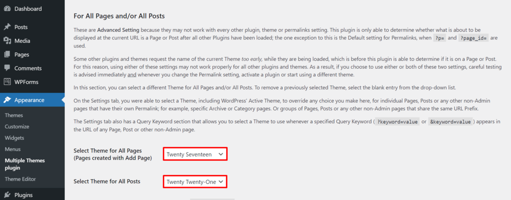Open the Select Theme for All Pages dropdown

pyautogui.click(x=195, y=154)
